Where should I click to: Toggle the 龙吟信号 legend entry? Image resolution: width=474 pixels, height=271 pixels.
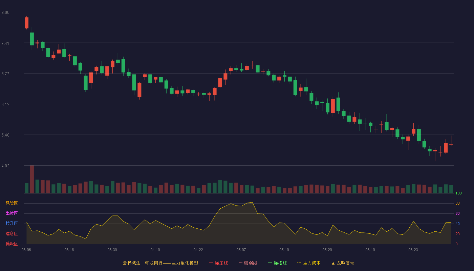tap(343, 263)
